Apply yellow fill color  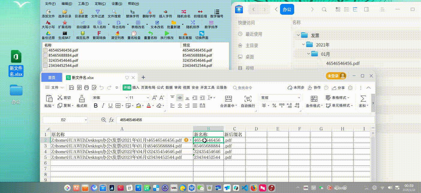[x=138, y=105]
